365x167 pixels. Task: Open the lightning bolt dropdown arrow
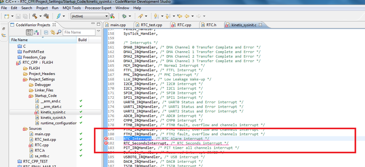point(64,16)
